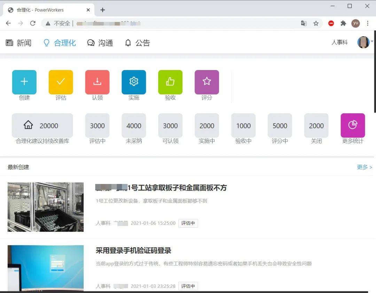Go back with the browser back arrow
The image size is (376, 293).
coord(8,23)
